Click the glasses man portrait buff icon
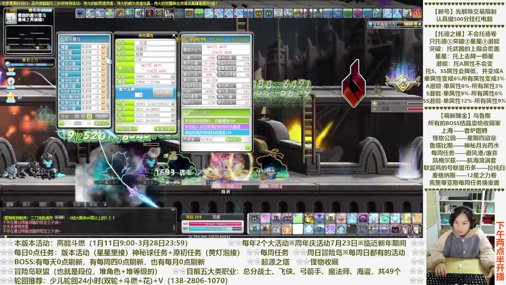 [x=169, y=13]
